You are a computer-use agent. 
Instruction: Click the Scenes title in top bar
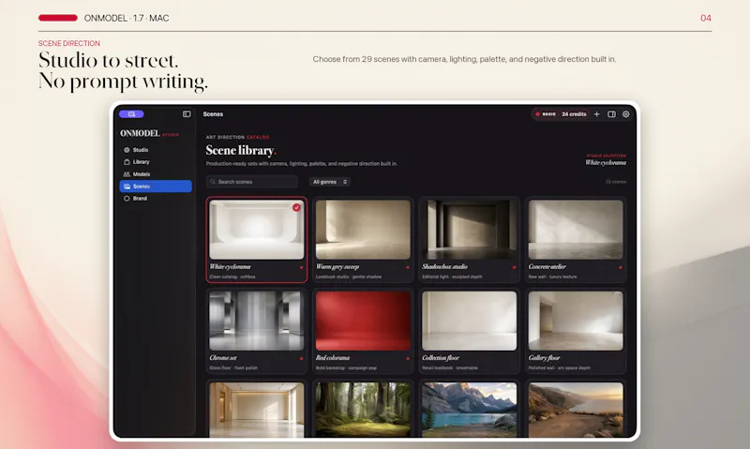tap(213, 114)
